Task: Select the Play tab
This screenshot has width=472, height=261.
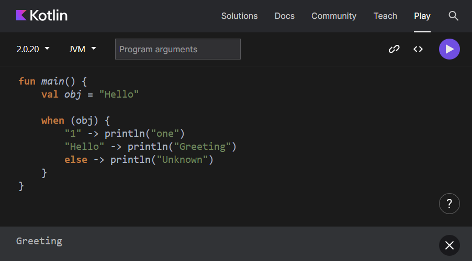Action: 422,16
